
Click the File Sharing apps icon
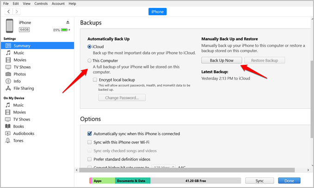(x=8, y=88)
